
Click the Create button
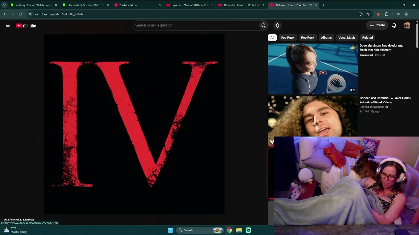[x=377, y=25]
